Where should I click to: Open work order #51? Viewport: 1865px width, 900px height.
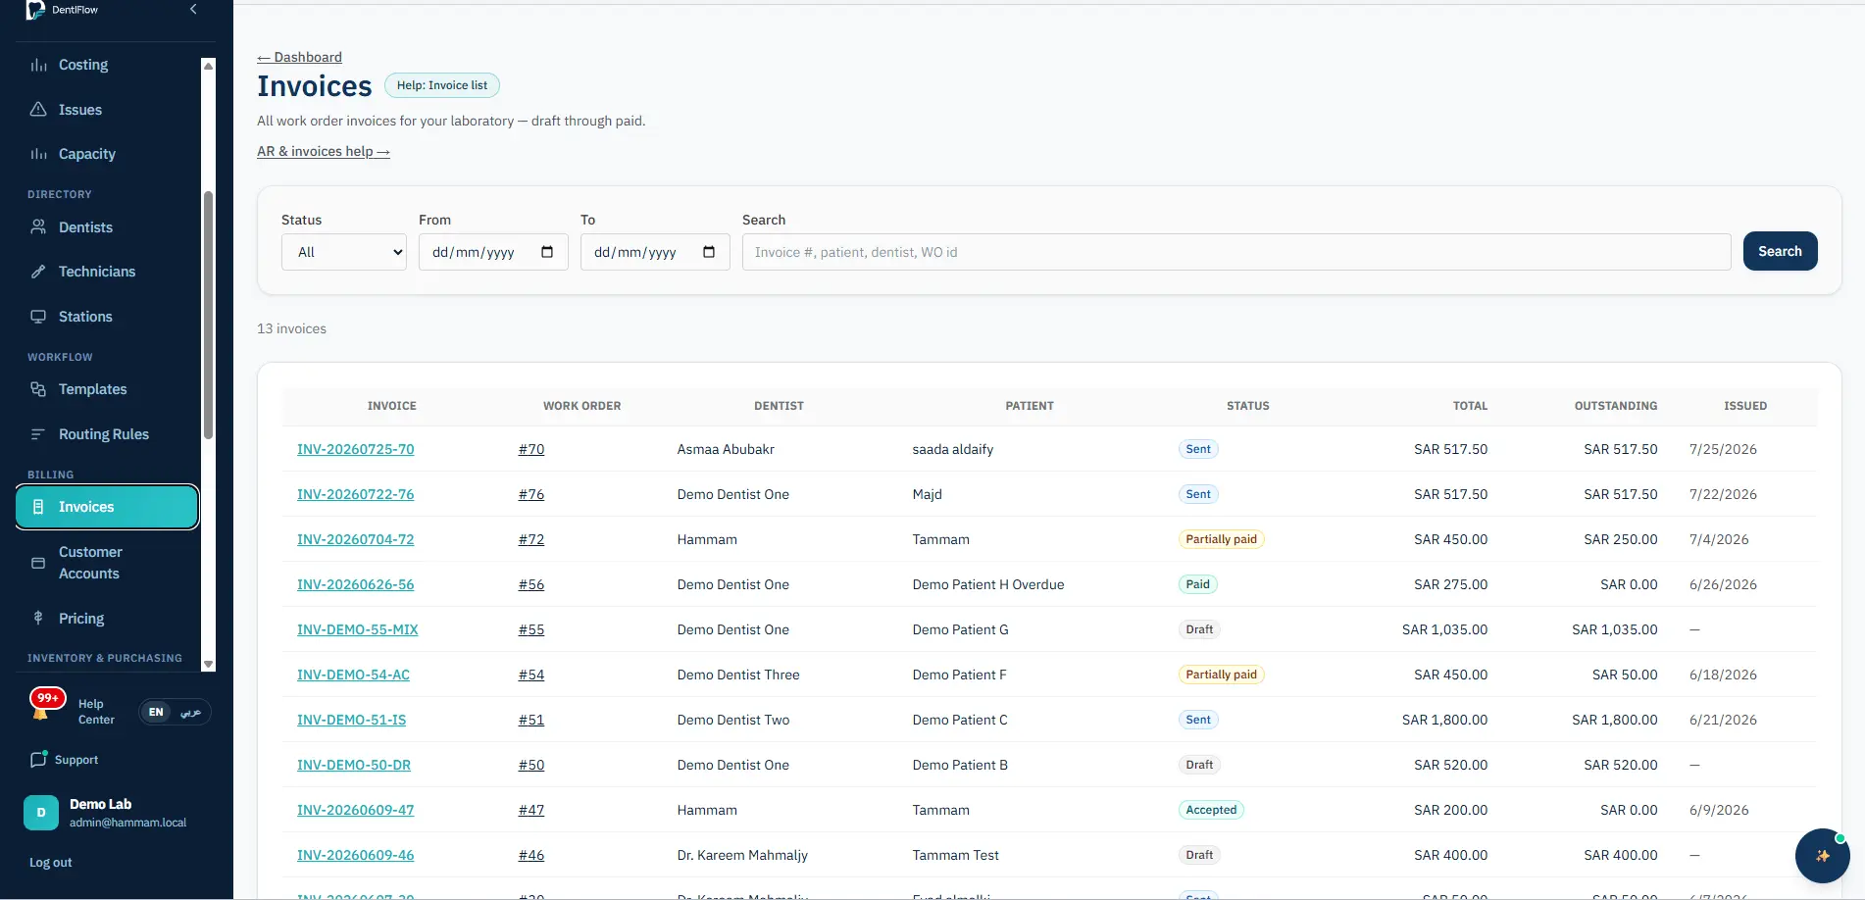pos(531,720)
